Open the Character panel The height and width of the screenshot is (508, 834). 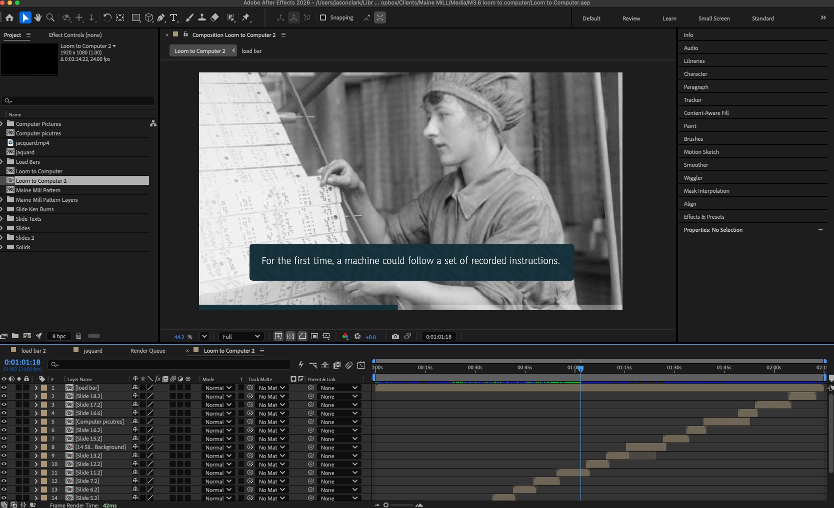coord(695,74)
